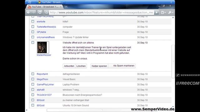The image size is (200, 112).
Task: Check the box for 89Gost 'zu meiner vorherigen Mail'
Action: click(x=33, y=100)
